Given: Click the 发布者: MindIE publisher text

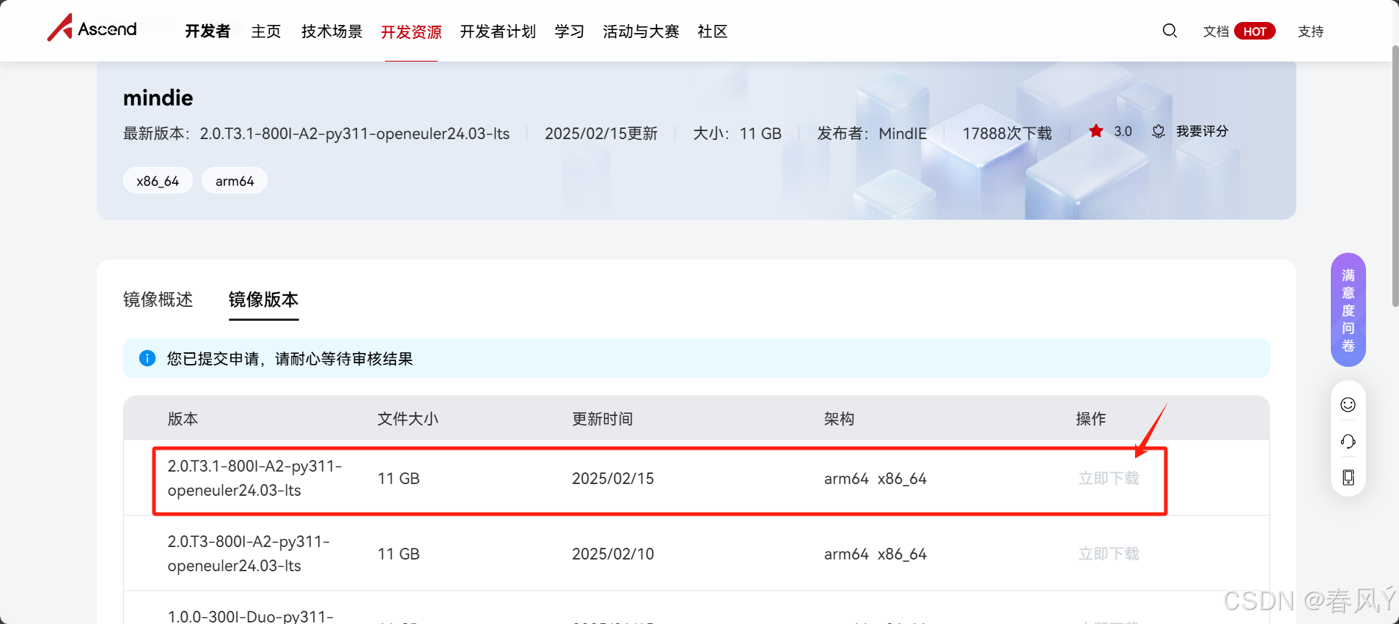Looking at the screenshot, I should click(x=872, y=133).
